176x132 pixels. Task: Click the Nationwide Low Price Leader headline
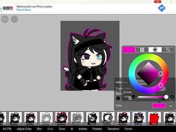click(34, 7)
